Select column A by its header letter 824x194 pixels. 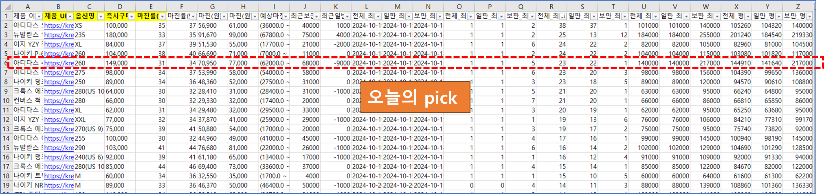tap(27, 7)
